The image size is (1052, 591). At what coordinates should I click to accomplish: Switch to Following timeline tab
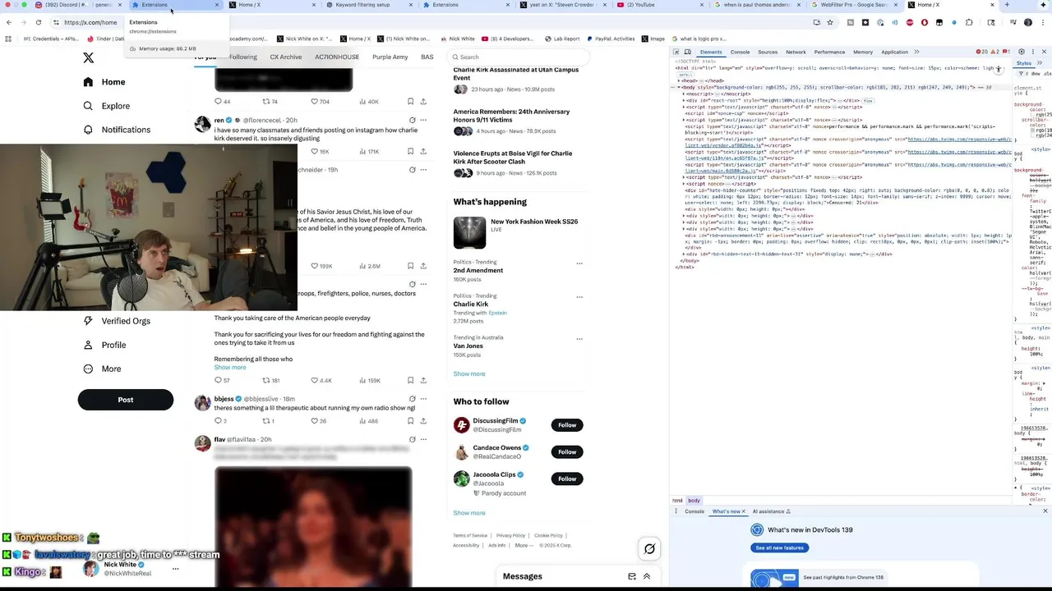click(x=243, y=57)
